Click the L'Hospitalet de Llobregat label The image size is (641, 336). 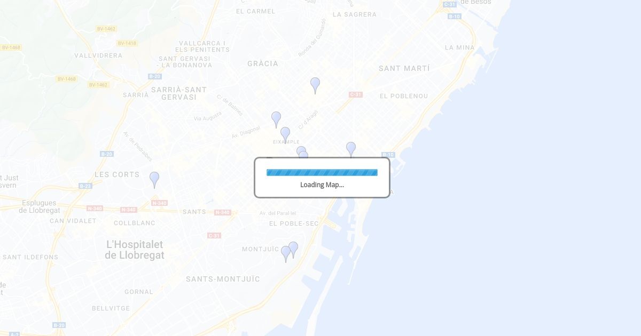coord(135,250)
